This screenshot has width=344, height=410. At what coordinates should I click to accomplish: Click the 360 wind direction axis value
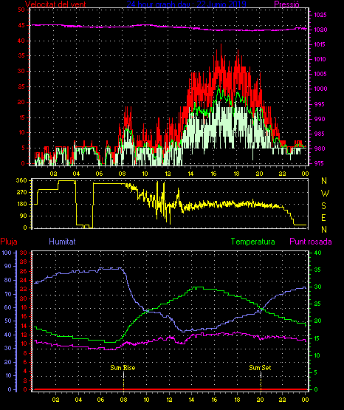tap(21, 180)
